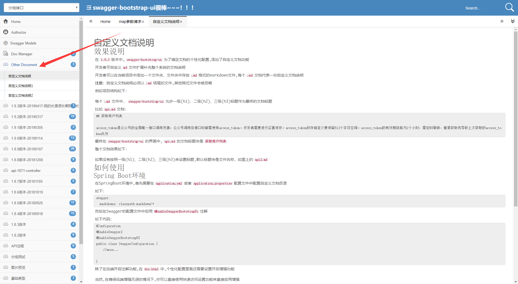
Task: Open the tab options double-chevron menu
Action: tap(513, 21)
